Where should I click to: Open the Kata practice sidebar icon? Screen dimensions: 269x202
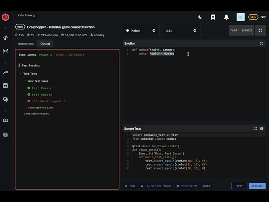pos(5,37)
